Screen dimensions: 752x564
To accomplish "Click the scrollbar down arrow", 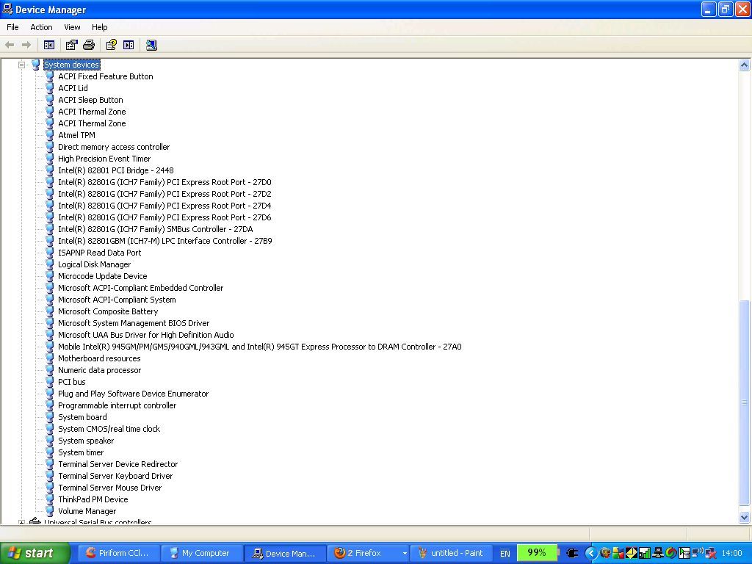I will [745, 517].
